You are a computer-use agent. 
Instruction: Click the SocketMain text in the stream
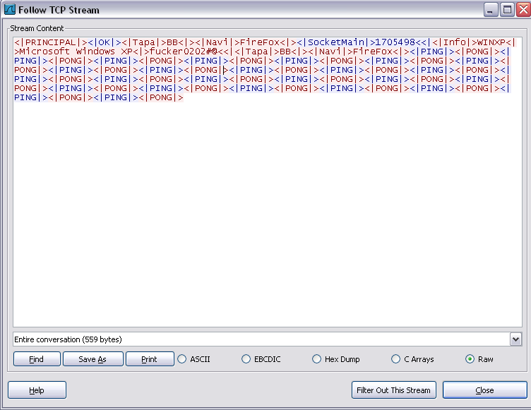[336, 42]
